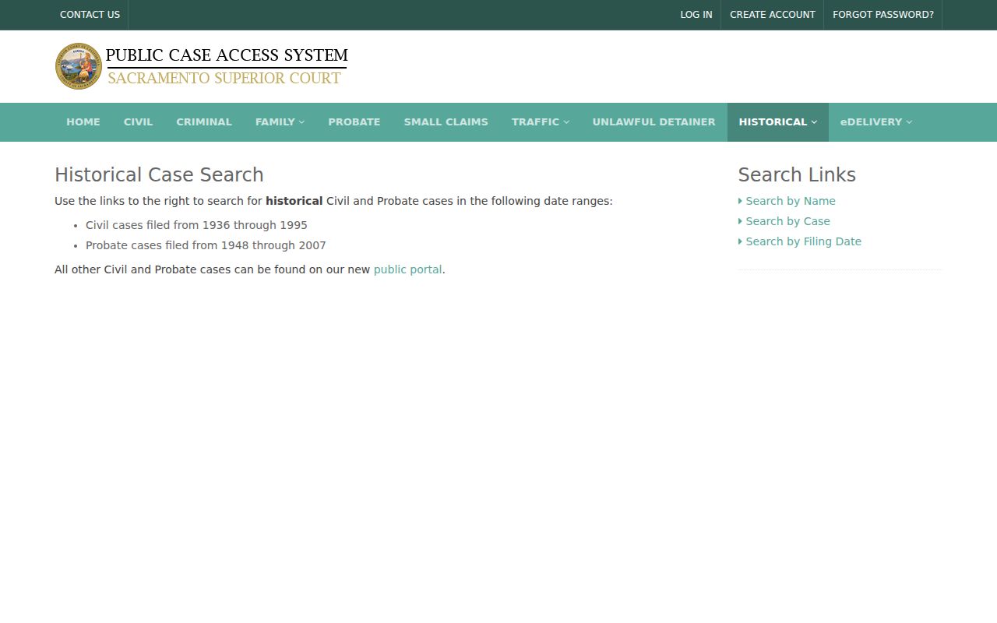The width and height of the screenshot is (997, 623).
Task: Open the Civil menu item
Action: coord(138,122)
